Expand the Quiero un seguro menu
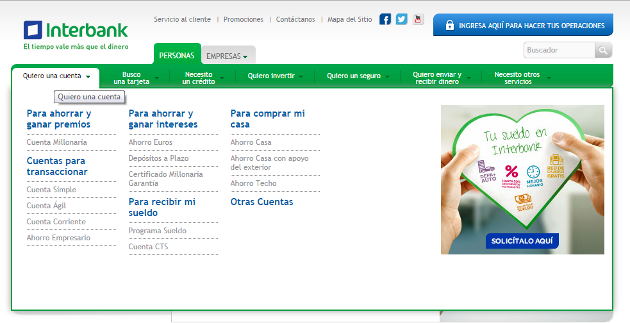Image resolution: width=630 pixels, height=323 pixels. (x=358, y=76)
